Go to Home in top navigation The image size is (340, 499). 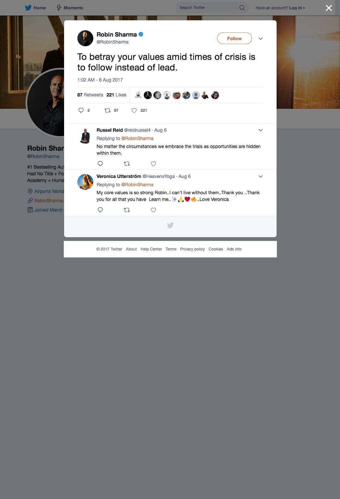[36, 8]
